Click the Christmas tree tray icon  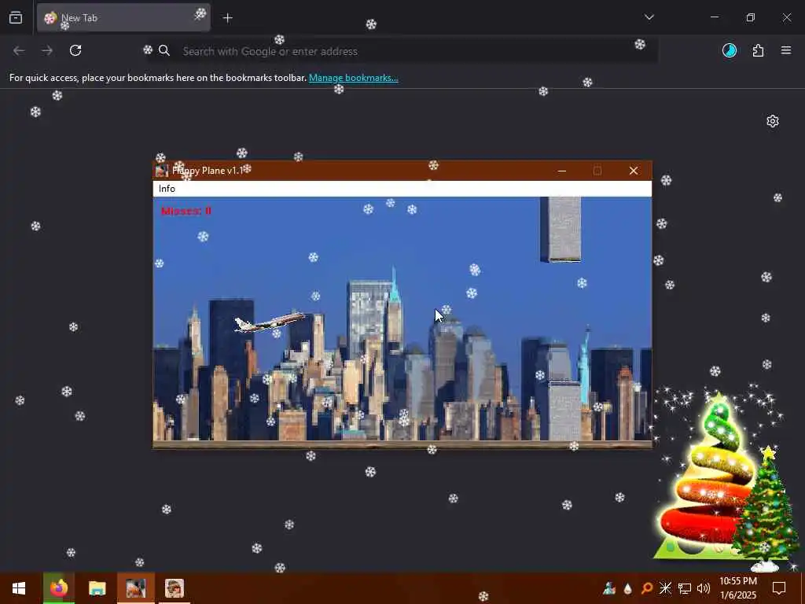pos(609,588)
